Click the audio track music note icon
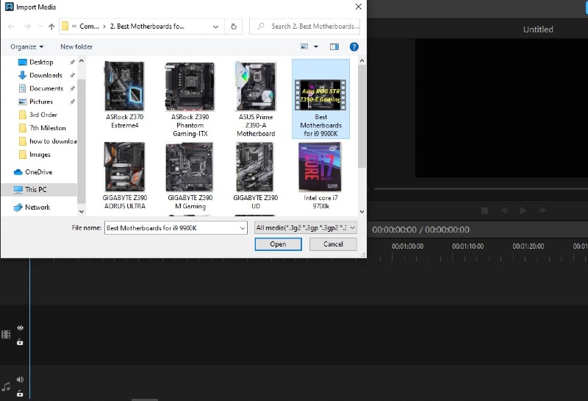 6,387
